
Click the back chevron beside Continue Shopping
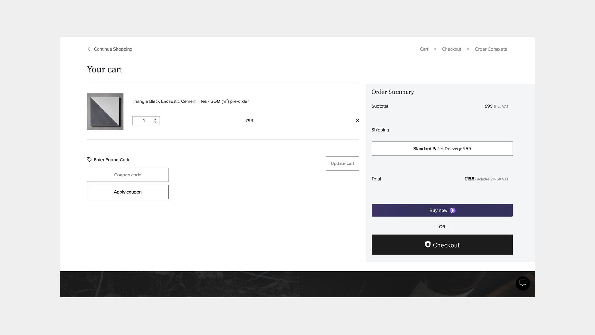pos(89,49)
